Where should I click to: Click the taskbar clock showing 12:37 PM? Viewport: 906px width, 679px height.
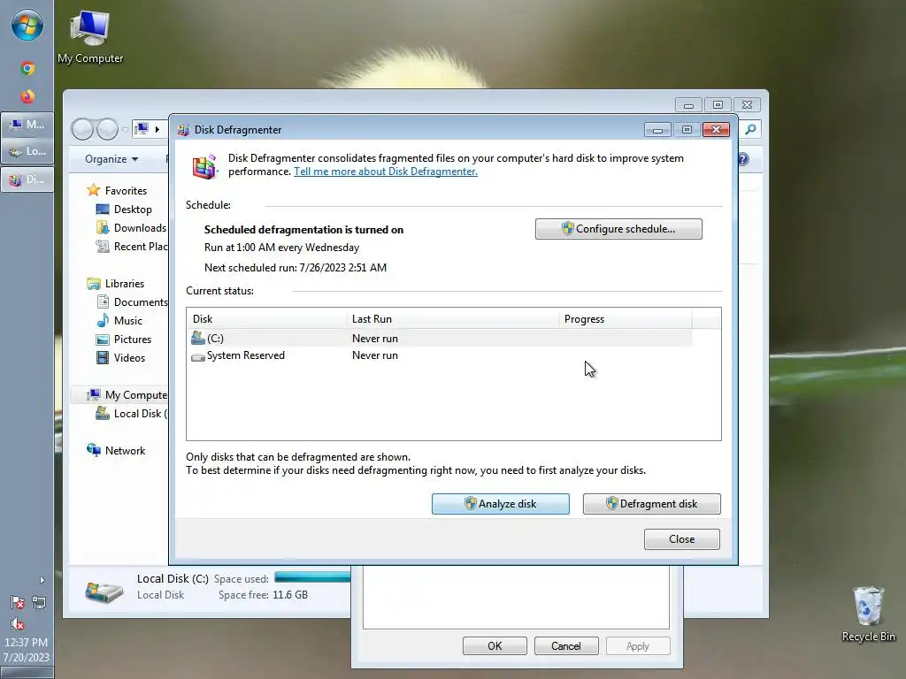coord(26,650)
